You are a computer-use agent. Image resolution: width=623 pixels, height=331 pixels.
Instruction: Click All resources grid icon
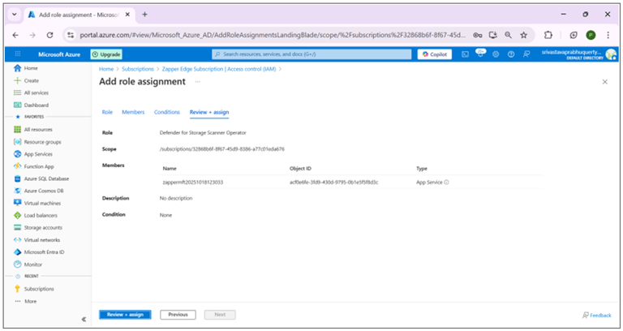18,130
